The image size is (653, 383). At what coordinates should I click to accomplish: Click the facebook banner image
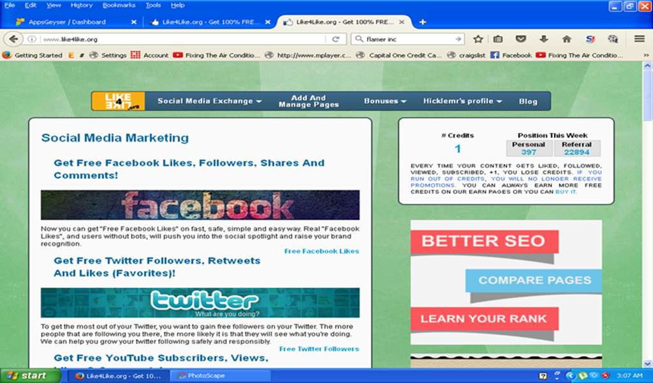tap(200, 205)
